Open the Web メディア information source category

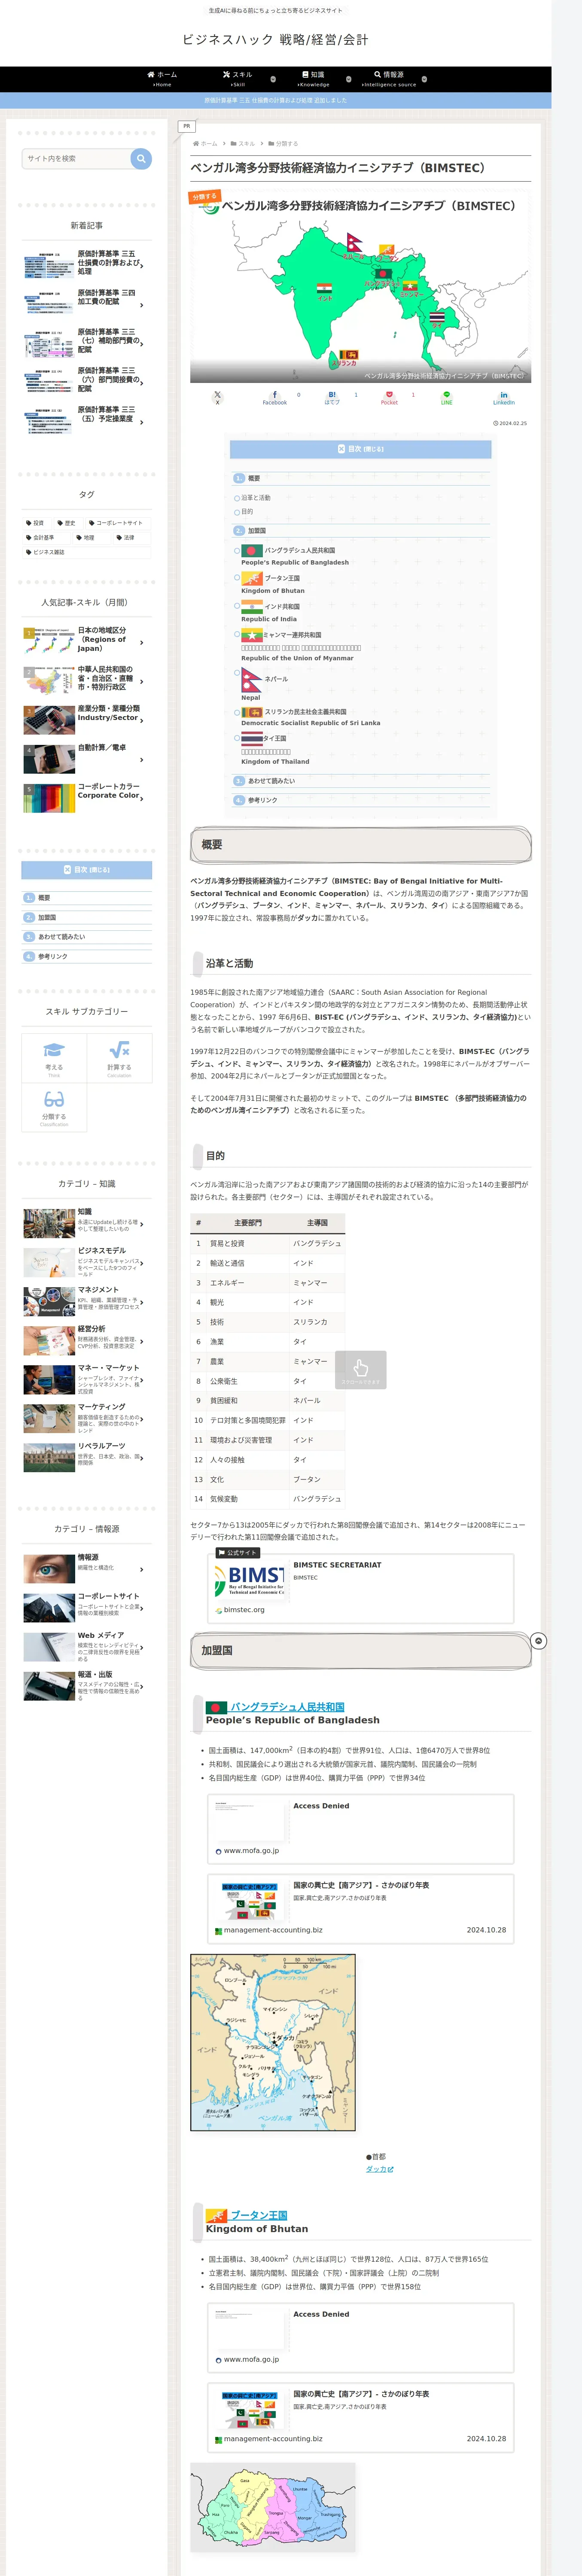(87, 1646)
